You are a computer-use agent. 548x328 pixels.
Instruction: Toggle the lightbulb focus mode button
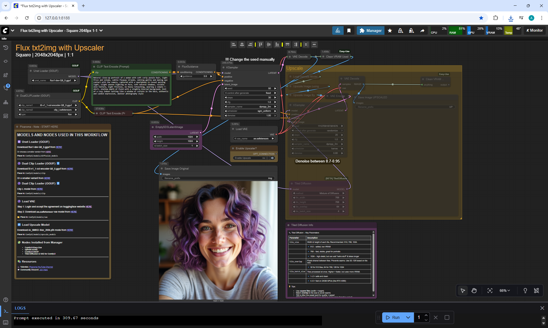525,291
